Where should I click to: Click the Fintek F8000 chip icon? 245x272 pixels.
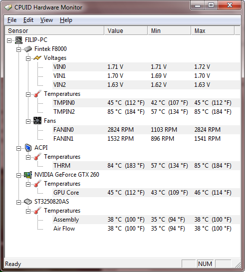click(28, 49)
